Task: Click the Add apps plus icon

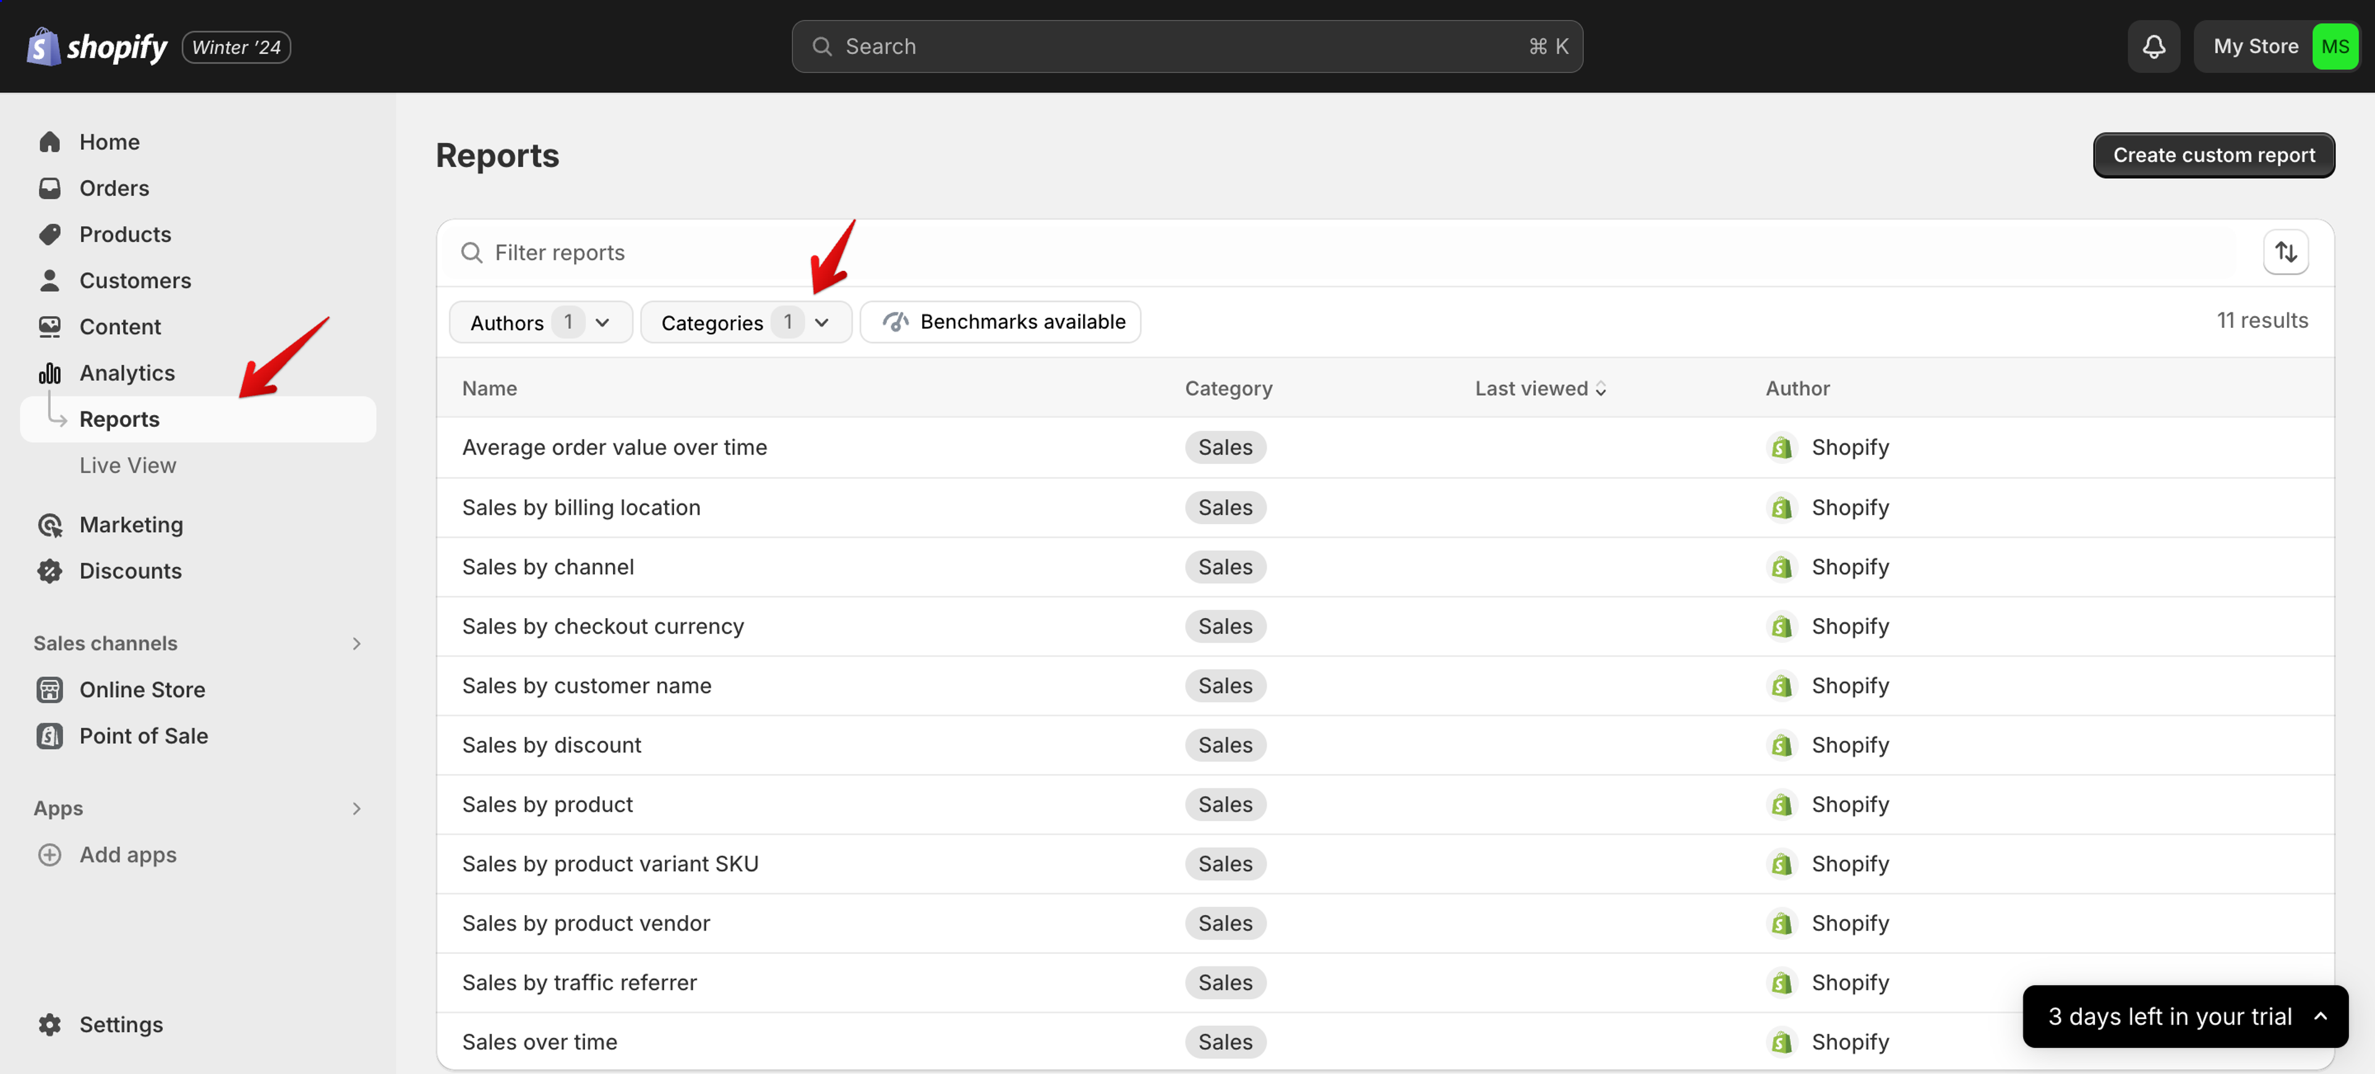Action: 49,854
